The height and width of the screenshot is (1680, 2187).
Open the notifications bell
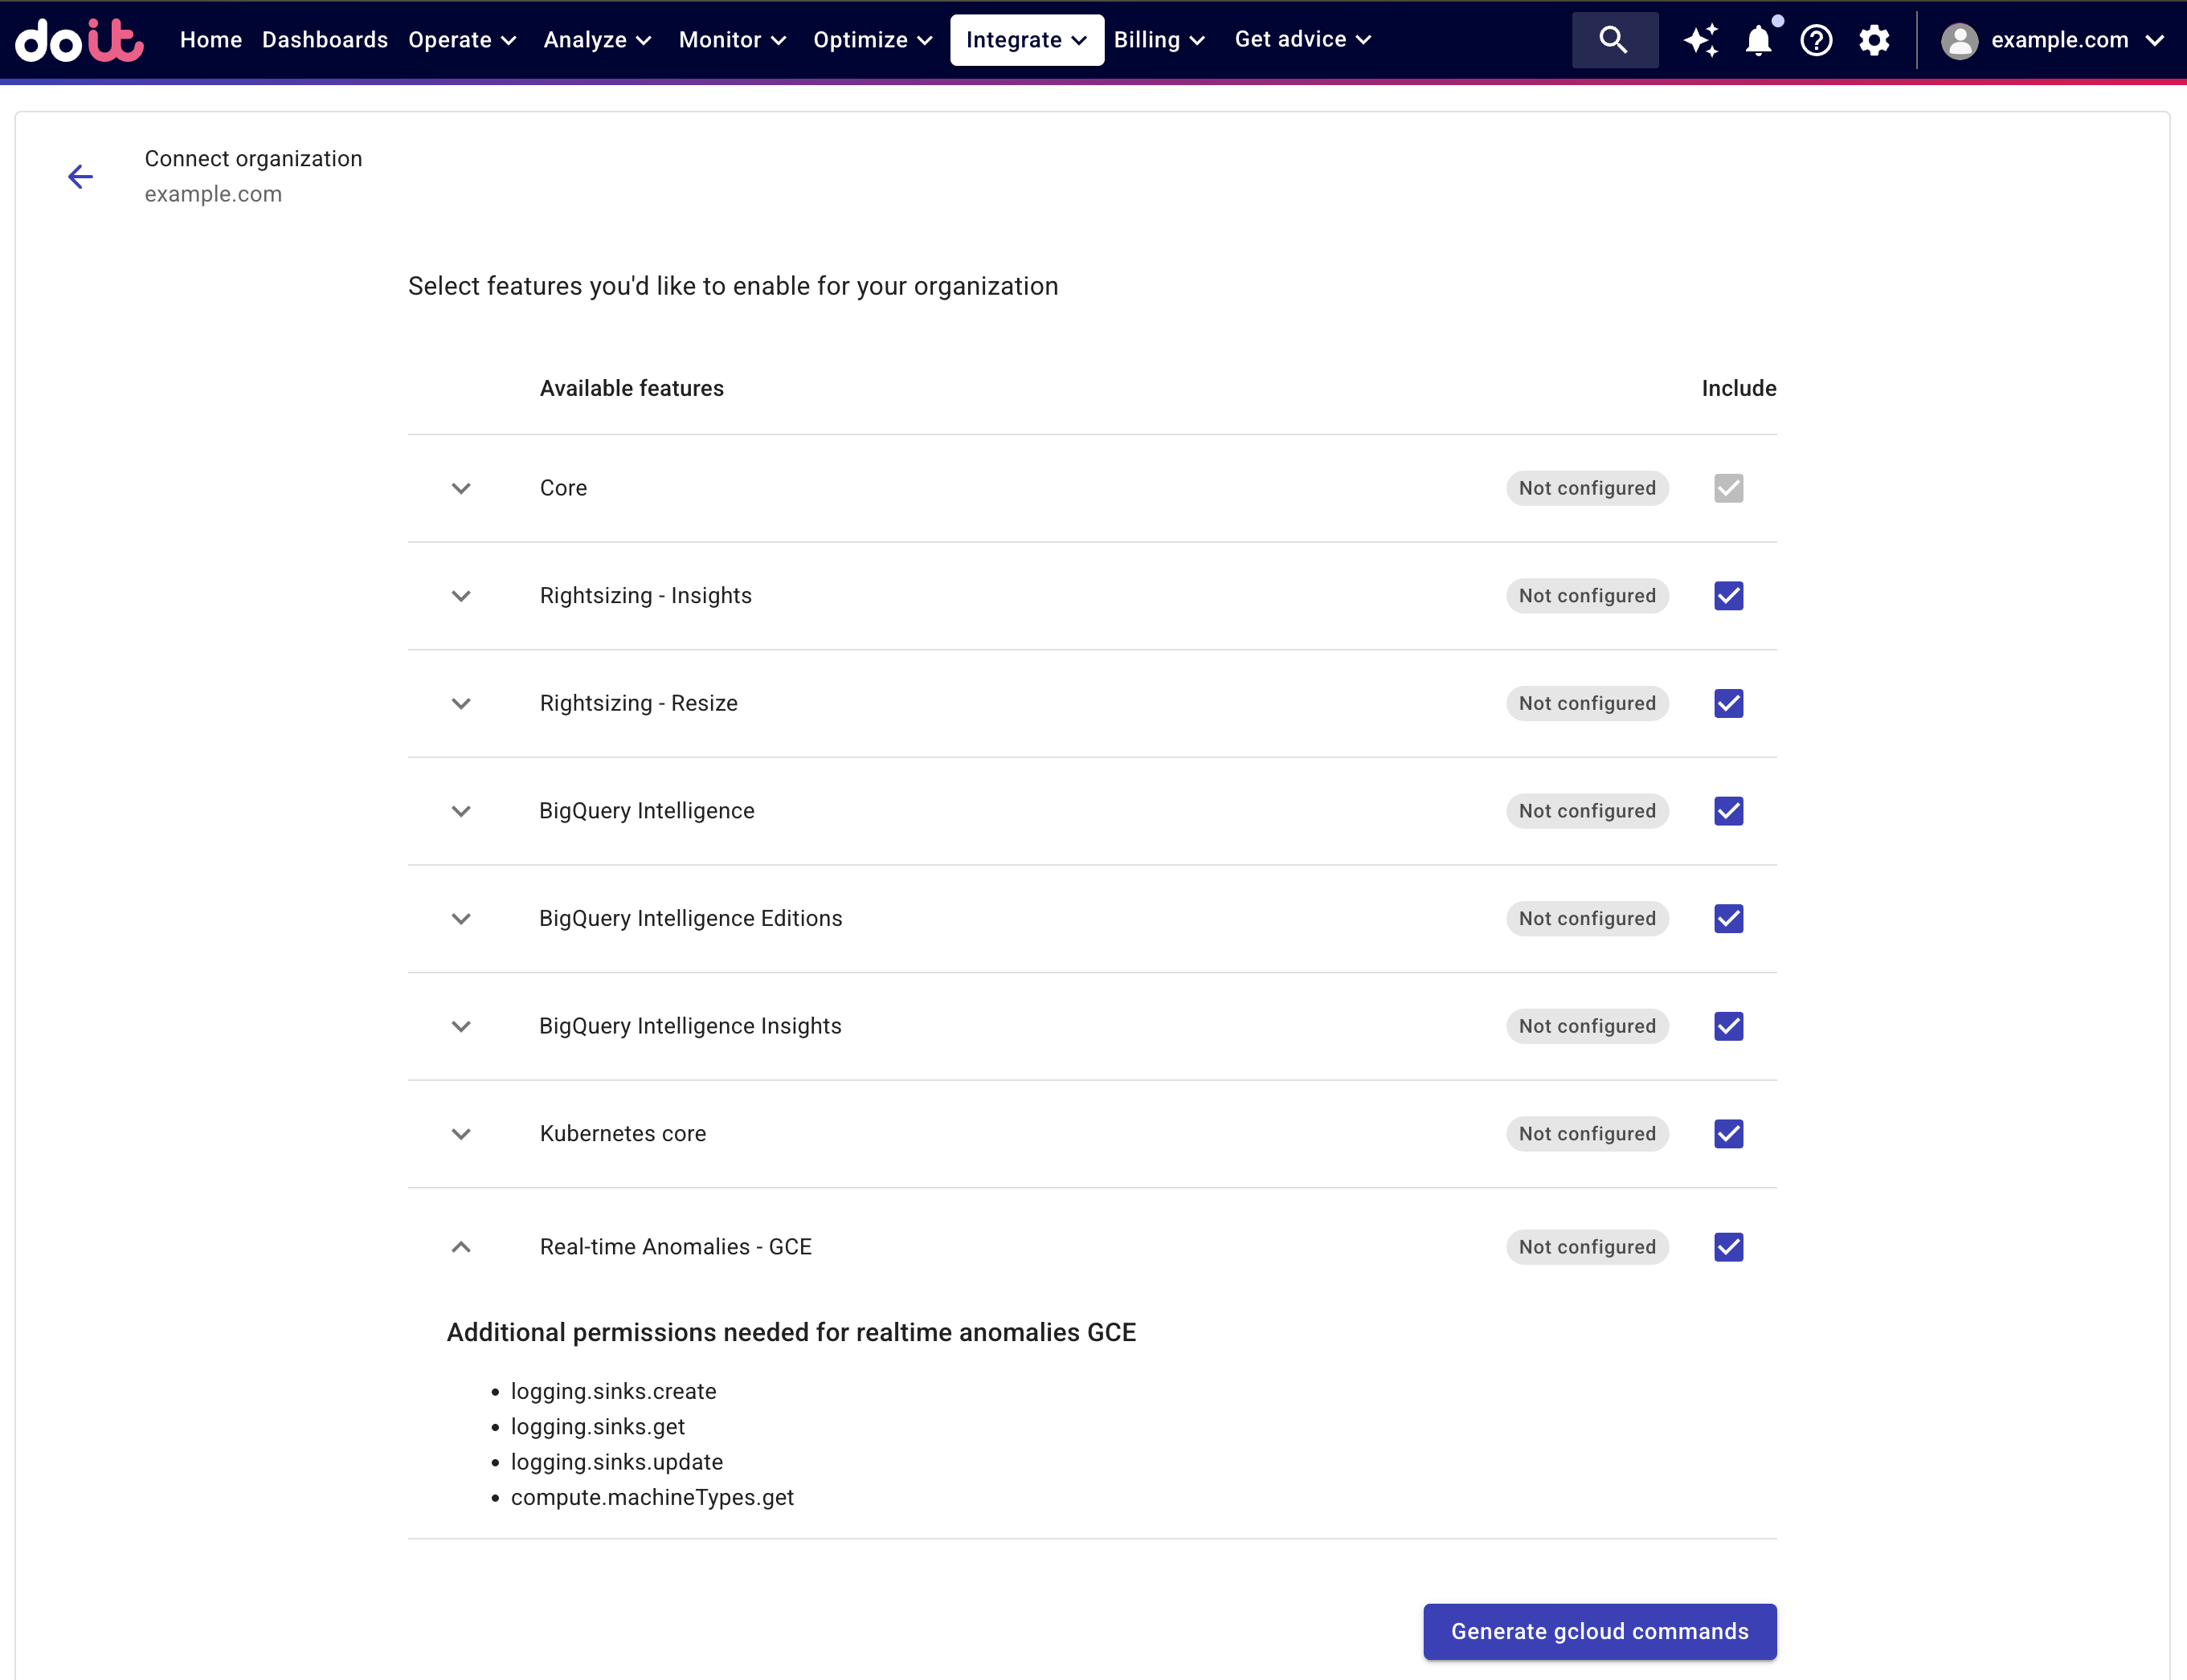click(1758, 40)
